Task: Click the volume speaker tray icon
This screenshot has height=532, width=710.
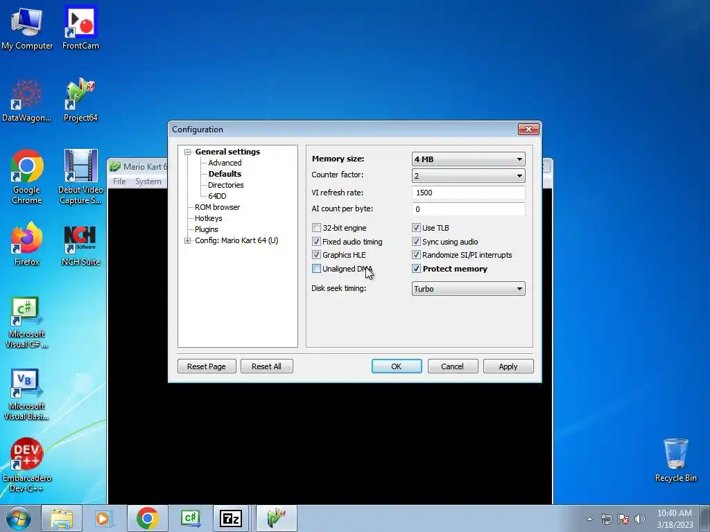Action: tap(640, 519)
